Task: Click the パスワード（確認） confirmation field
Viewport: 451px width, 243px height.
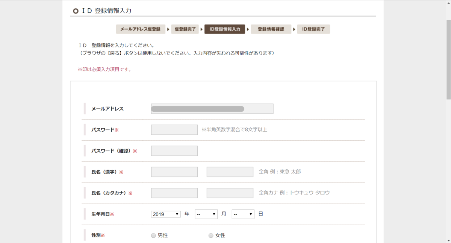Action: click(x=174, y=150)
